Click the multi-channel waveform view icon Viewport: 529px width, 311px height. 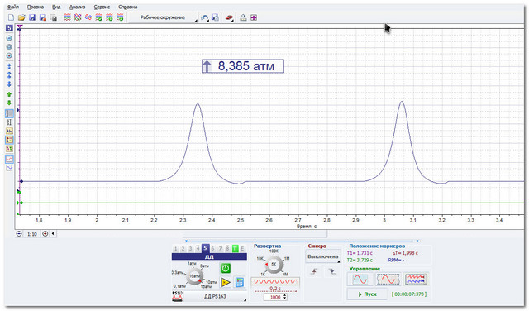pos(416,280)
